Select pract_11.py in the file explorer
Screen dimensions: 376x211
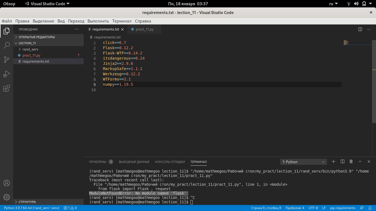point(48,55)
